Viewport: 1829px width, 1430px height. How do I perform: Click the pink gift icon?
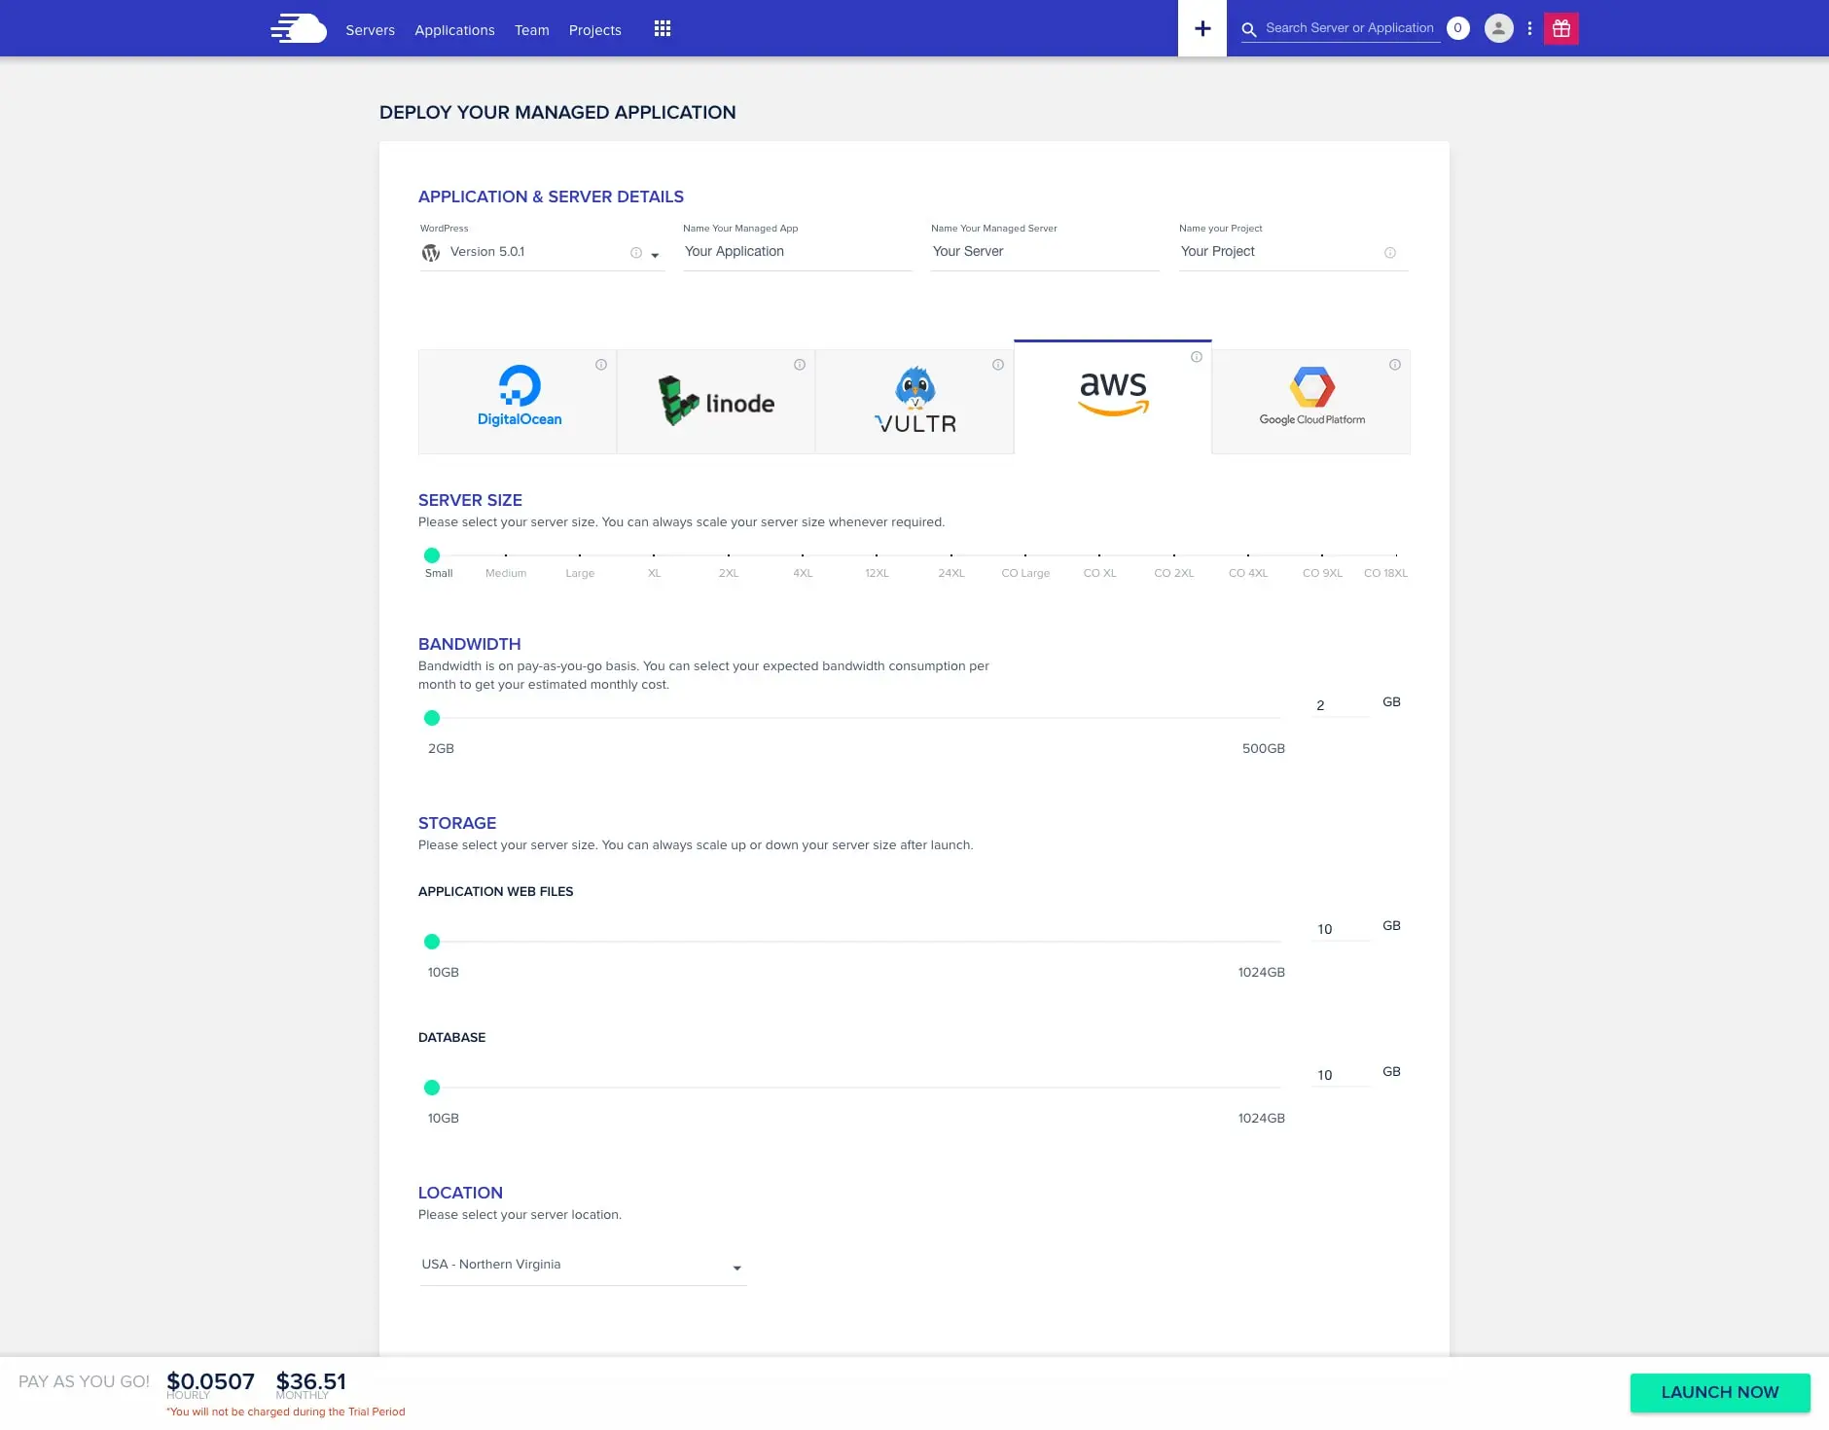(x=1561, y=28)
